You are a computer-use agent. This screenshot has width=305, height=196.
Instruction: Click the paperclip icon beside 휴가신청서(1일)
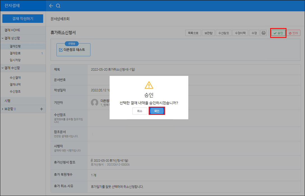coord(92,160)
